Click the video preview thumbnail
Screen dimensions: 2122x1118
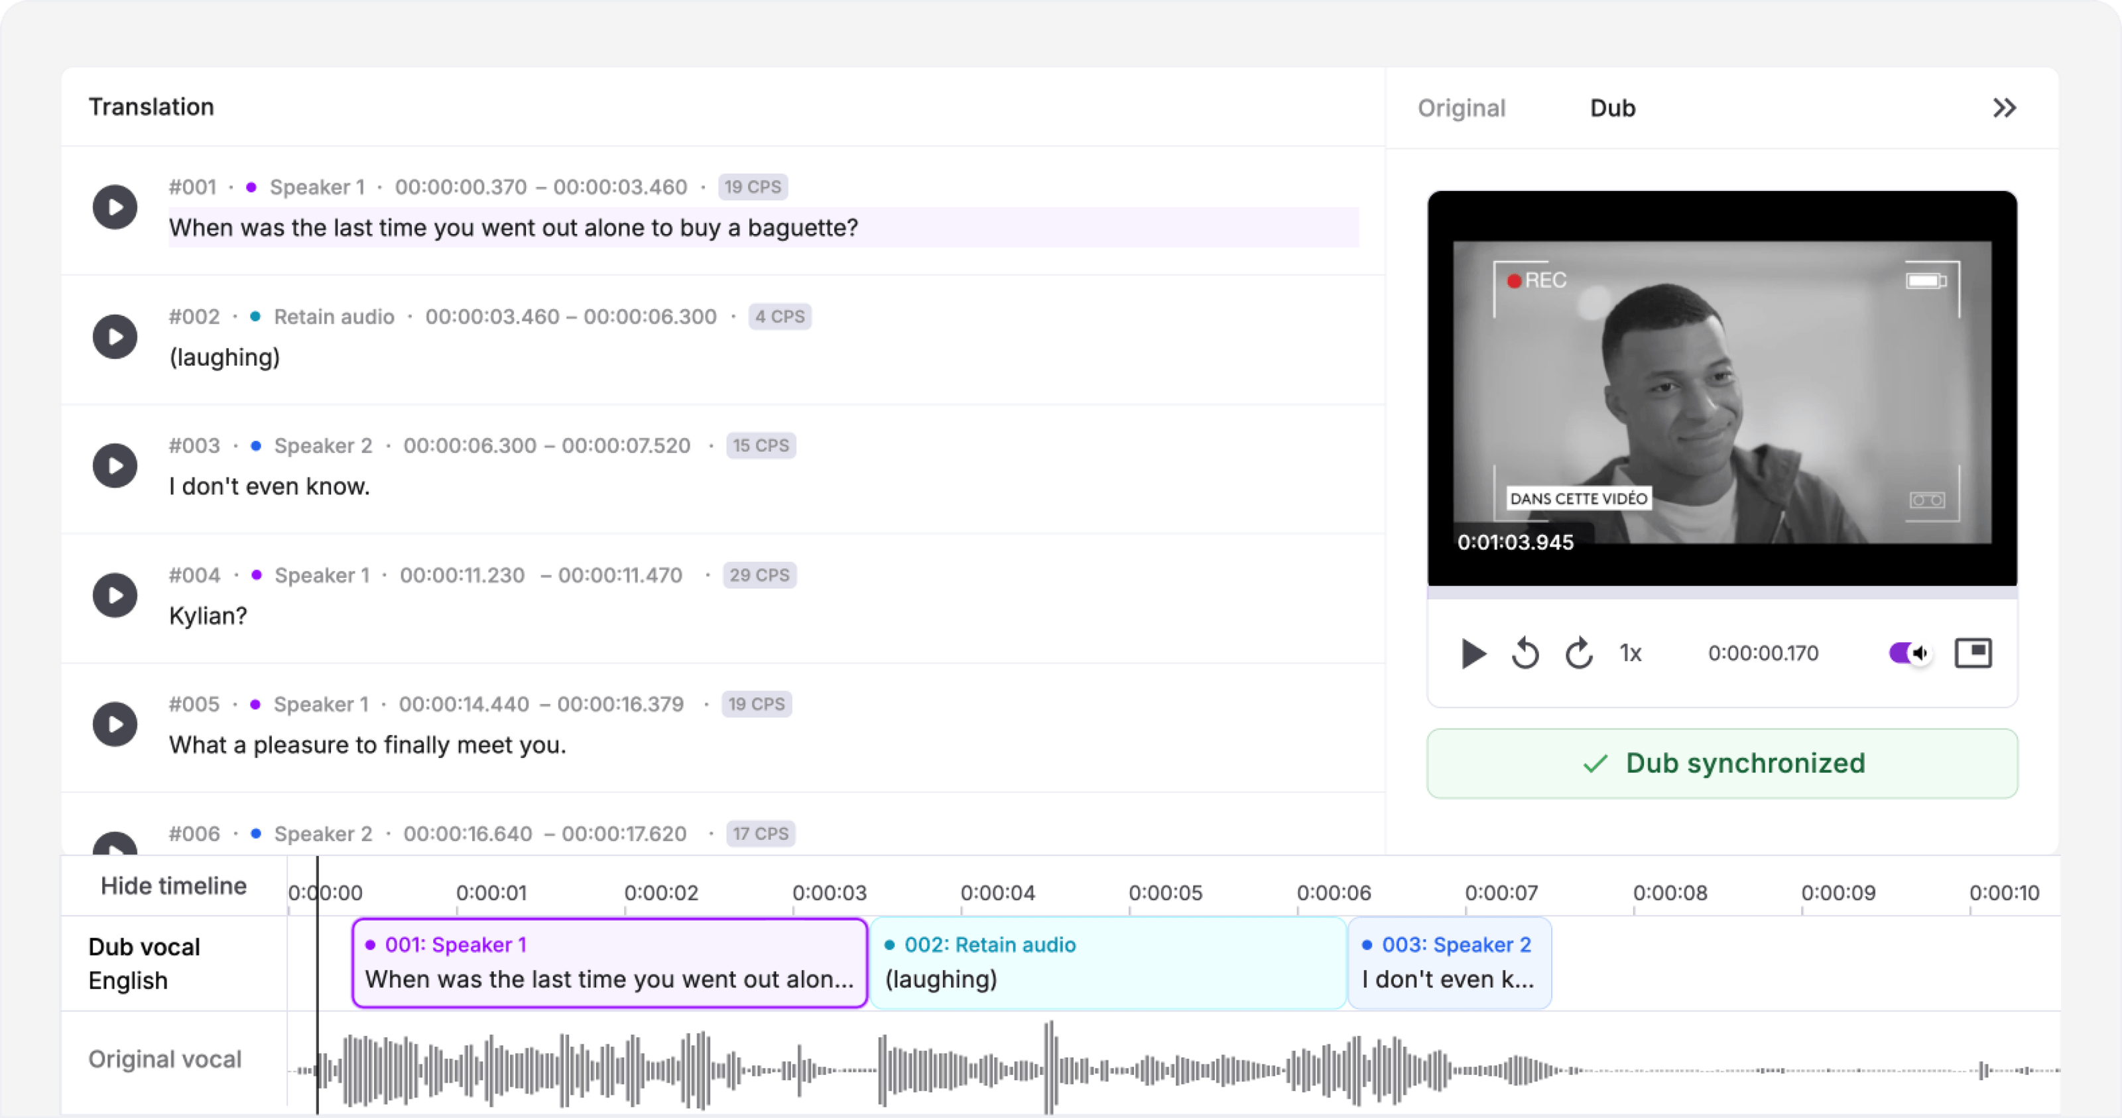pos(1721,388)
